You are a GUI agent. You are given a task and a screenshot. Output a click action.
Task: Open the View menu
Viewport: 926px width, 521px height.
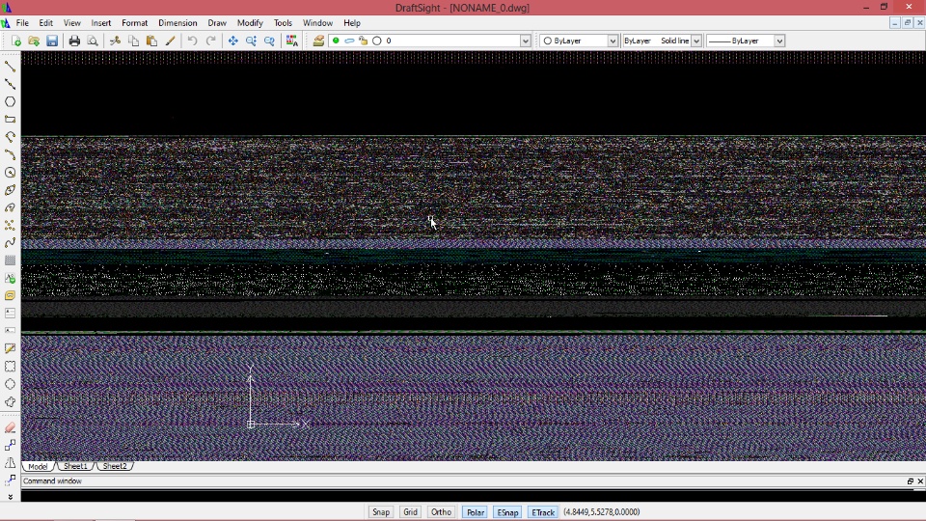tap(72, 23)
